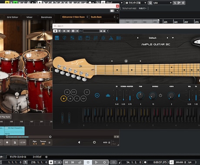Click the speaker volume icon in EZdrummer
This screenshot has height=165, width=200.
point(79,142)
